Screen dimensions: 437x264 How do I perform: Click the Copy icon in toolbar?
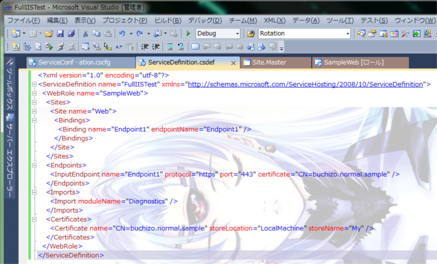click(97, 34)
